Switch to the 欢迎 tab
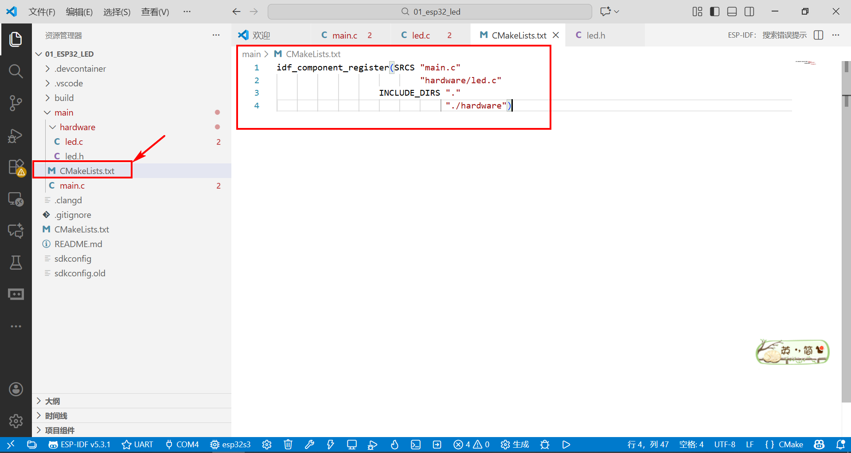The width and height of the screenshot is (851, 453). tap(271, 35)
